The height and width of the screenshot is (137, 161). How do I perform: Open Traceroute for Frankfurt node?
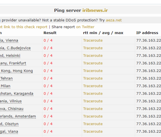pos(93,63)
